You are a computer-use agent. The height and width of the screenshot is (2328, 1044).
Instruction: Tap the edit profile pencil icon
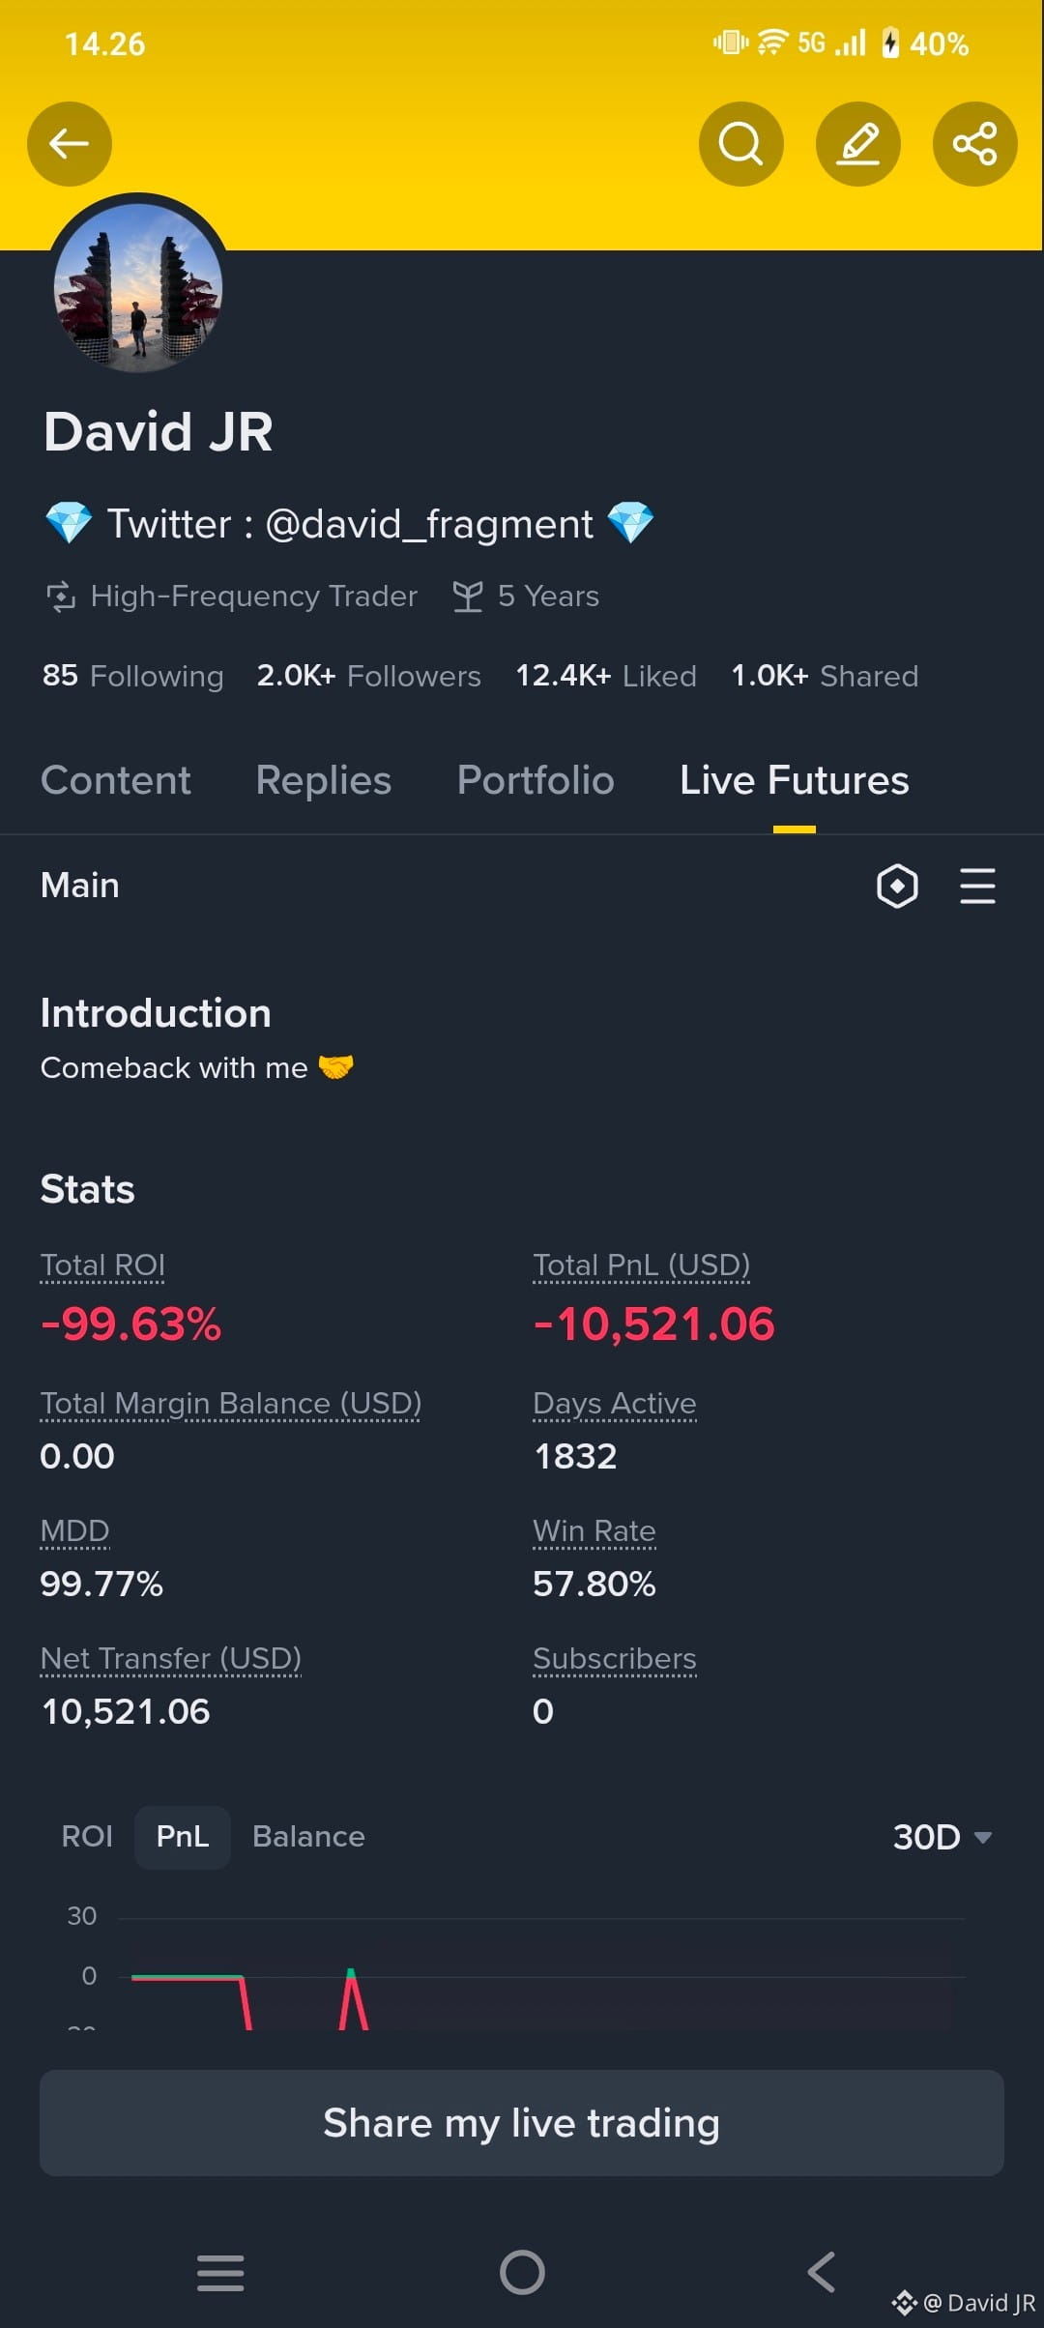point(858,144)
